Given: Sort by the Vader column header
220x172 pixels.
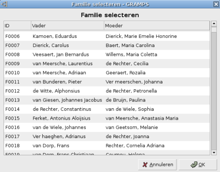Looking at the screenshot, I should tap(67, 26).
